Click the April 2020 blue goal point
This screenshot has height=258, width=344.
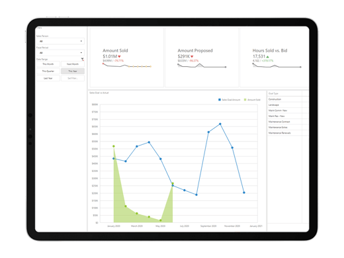pyautogui.click(x=149, y=142)
